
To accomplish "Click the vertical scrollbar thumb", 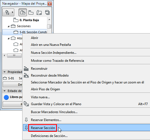I will tap(49, 26).
